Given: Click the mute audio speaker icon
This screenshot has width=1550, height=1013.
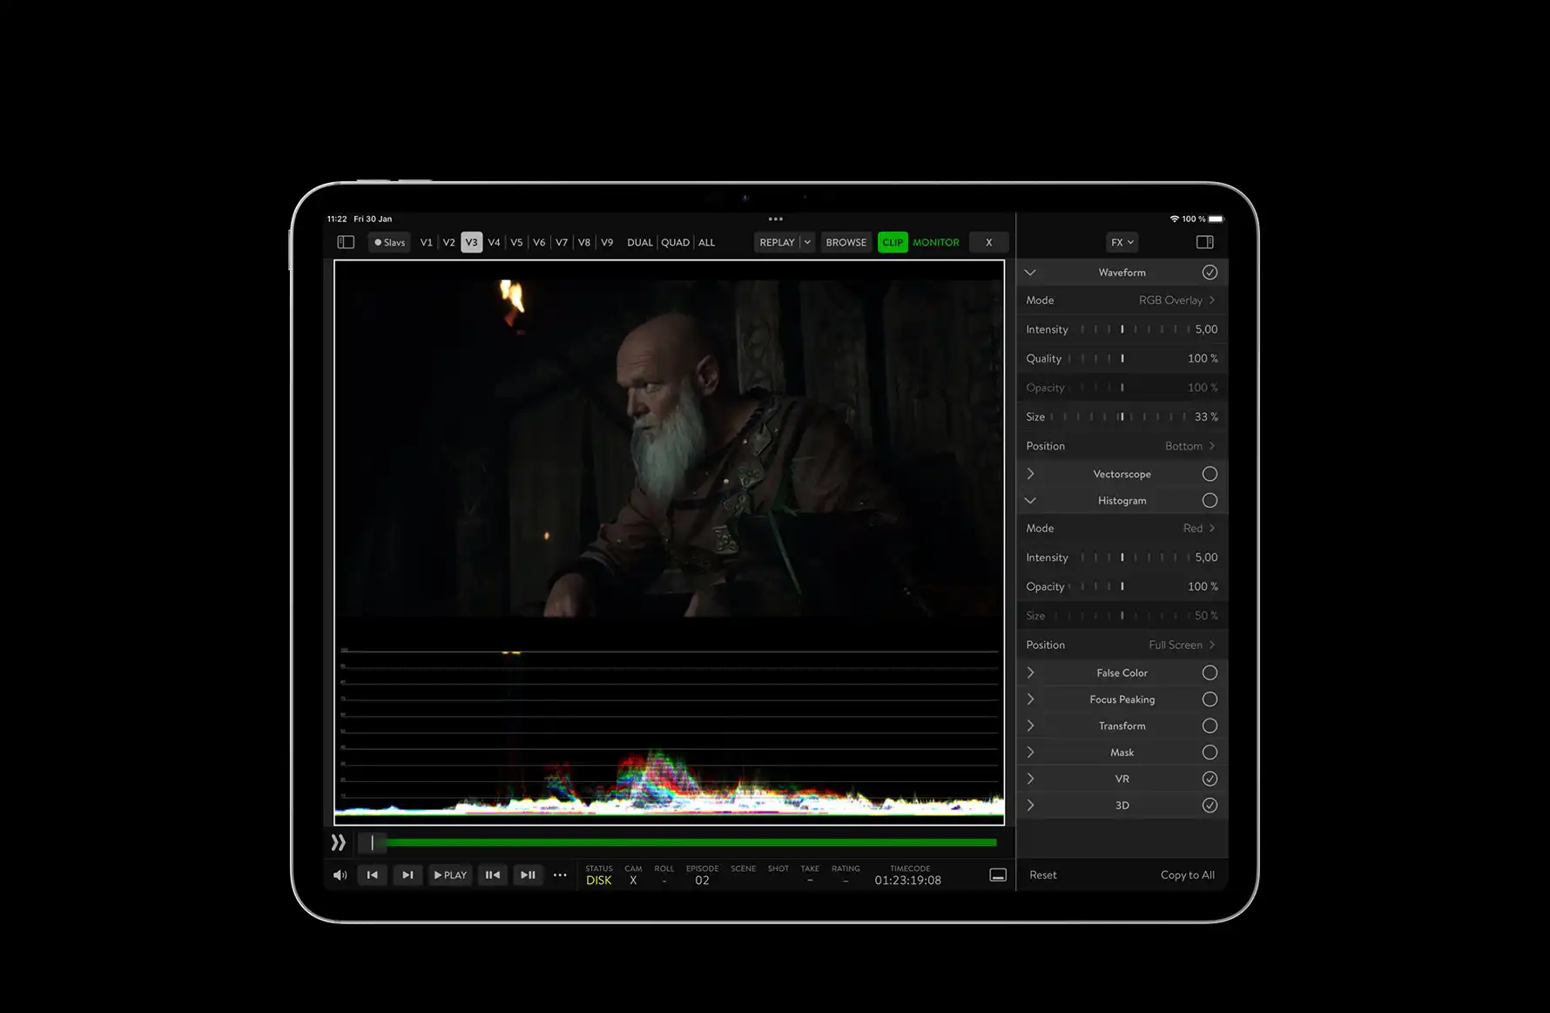Looking at the screenshot, I should point(340,875).
